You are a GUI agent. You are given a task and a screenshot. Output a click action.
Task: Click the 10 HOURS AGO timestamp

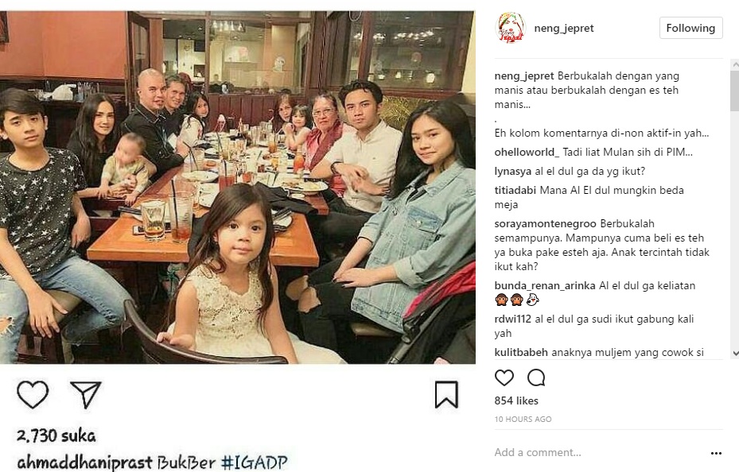pyautogui.click(x=523, y=419)
